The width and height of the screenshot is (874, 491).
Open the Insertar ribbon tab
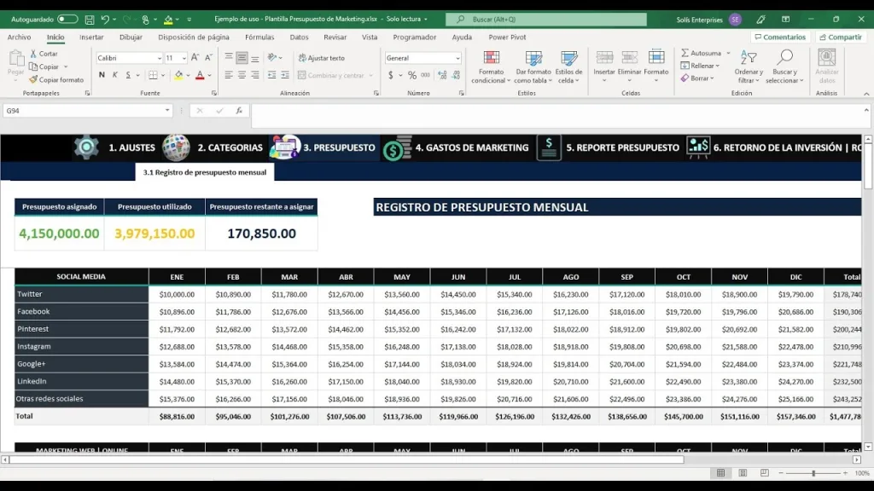pyautogui.click(x=91, y=38)
